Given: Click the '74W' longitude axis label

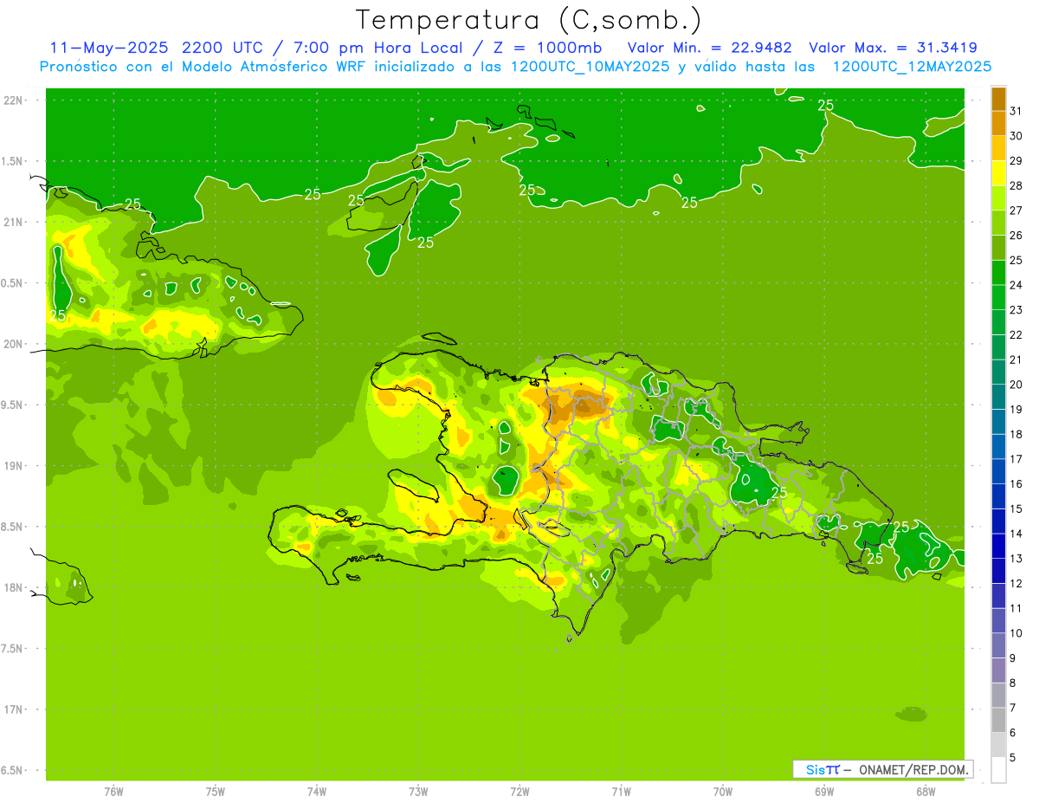Looking at the screenshot, I should click(317, 791).
